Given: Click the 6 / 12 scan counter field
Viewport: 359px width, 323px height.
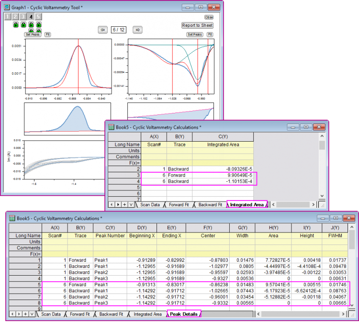Looking at the screenshot, I should tap(119, 30).
